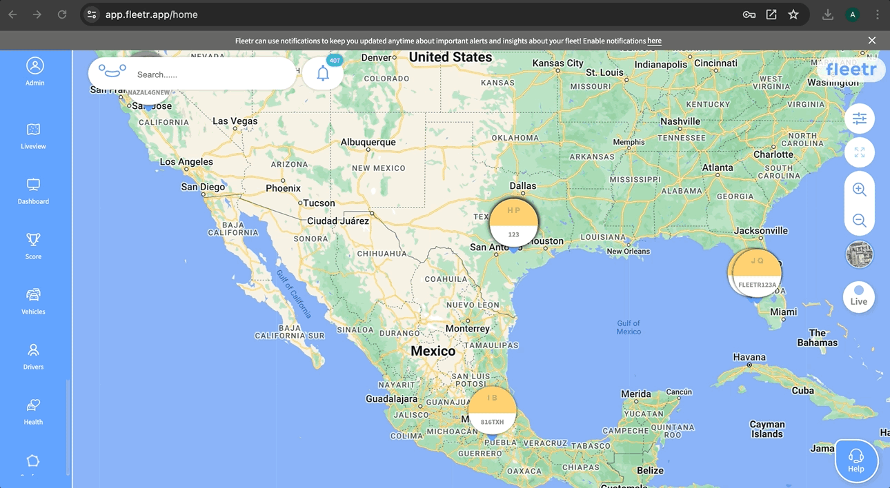
Task: Go back in browser history
Action: pos(12,14)
